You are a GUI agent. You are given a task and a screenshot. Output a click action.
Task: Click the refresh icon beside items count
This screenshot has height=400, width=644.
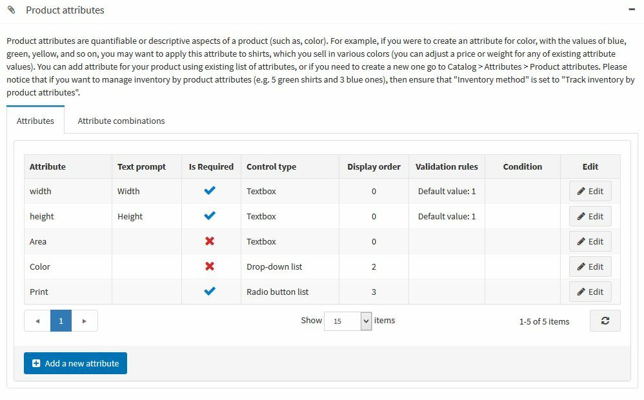click(x=605, y=321)
